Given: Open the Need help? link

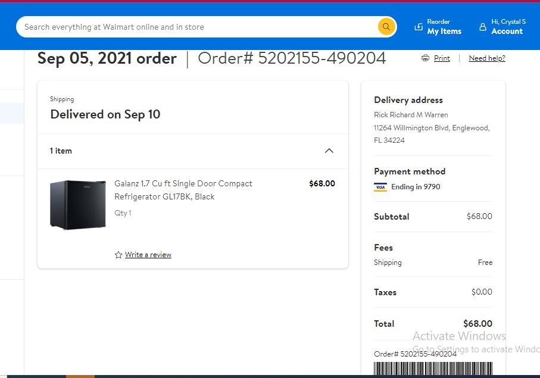Looking at the screenshot, I should coord(487,58).
